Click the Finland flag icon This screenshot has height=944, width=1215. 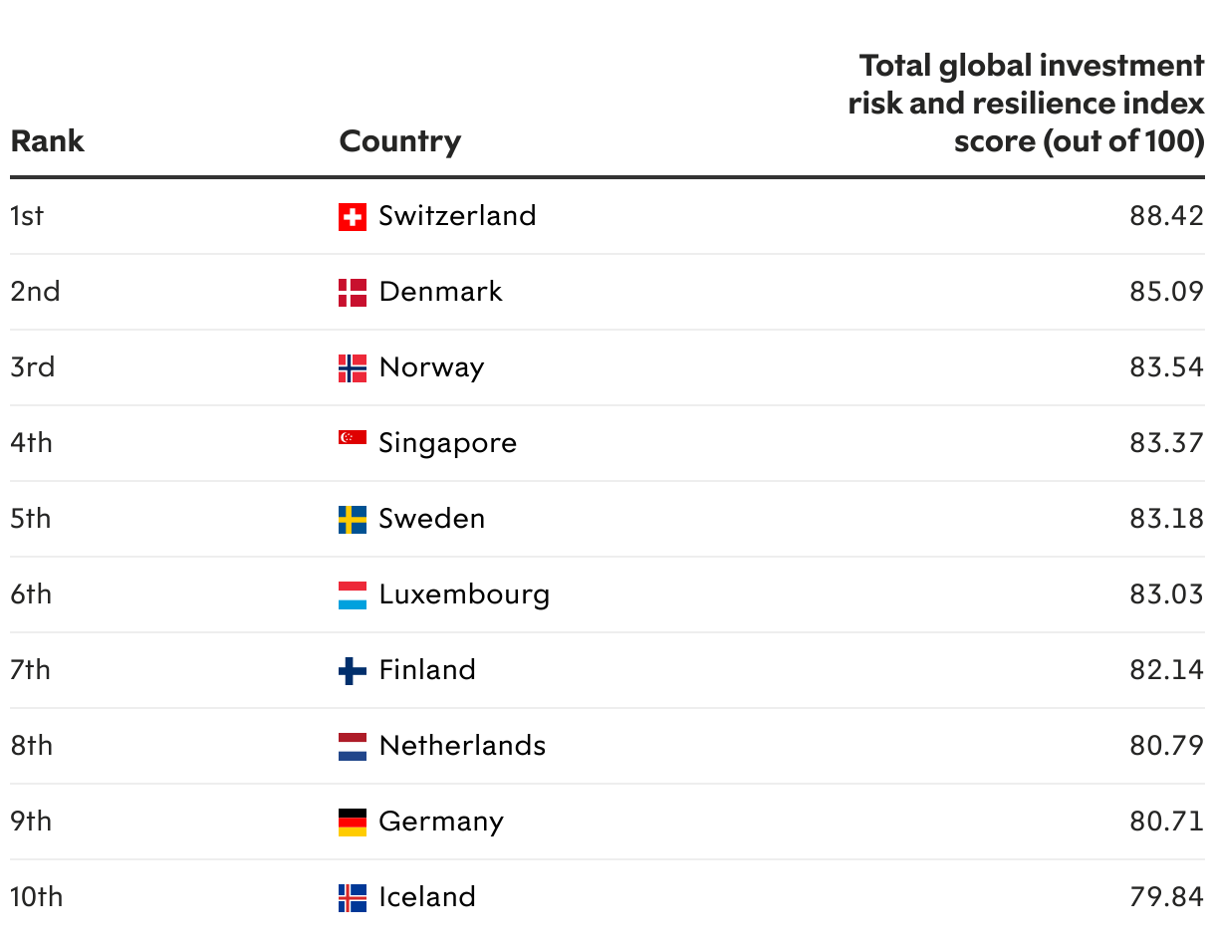pos(353,671)
